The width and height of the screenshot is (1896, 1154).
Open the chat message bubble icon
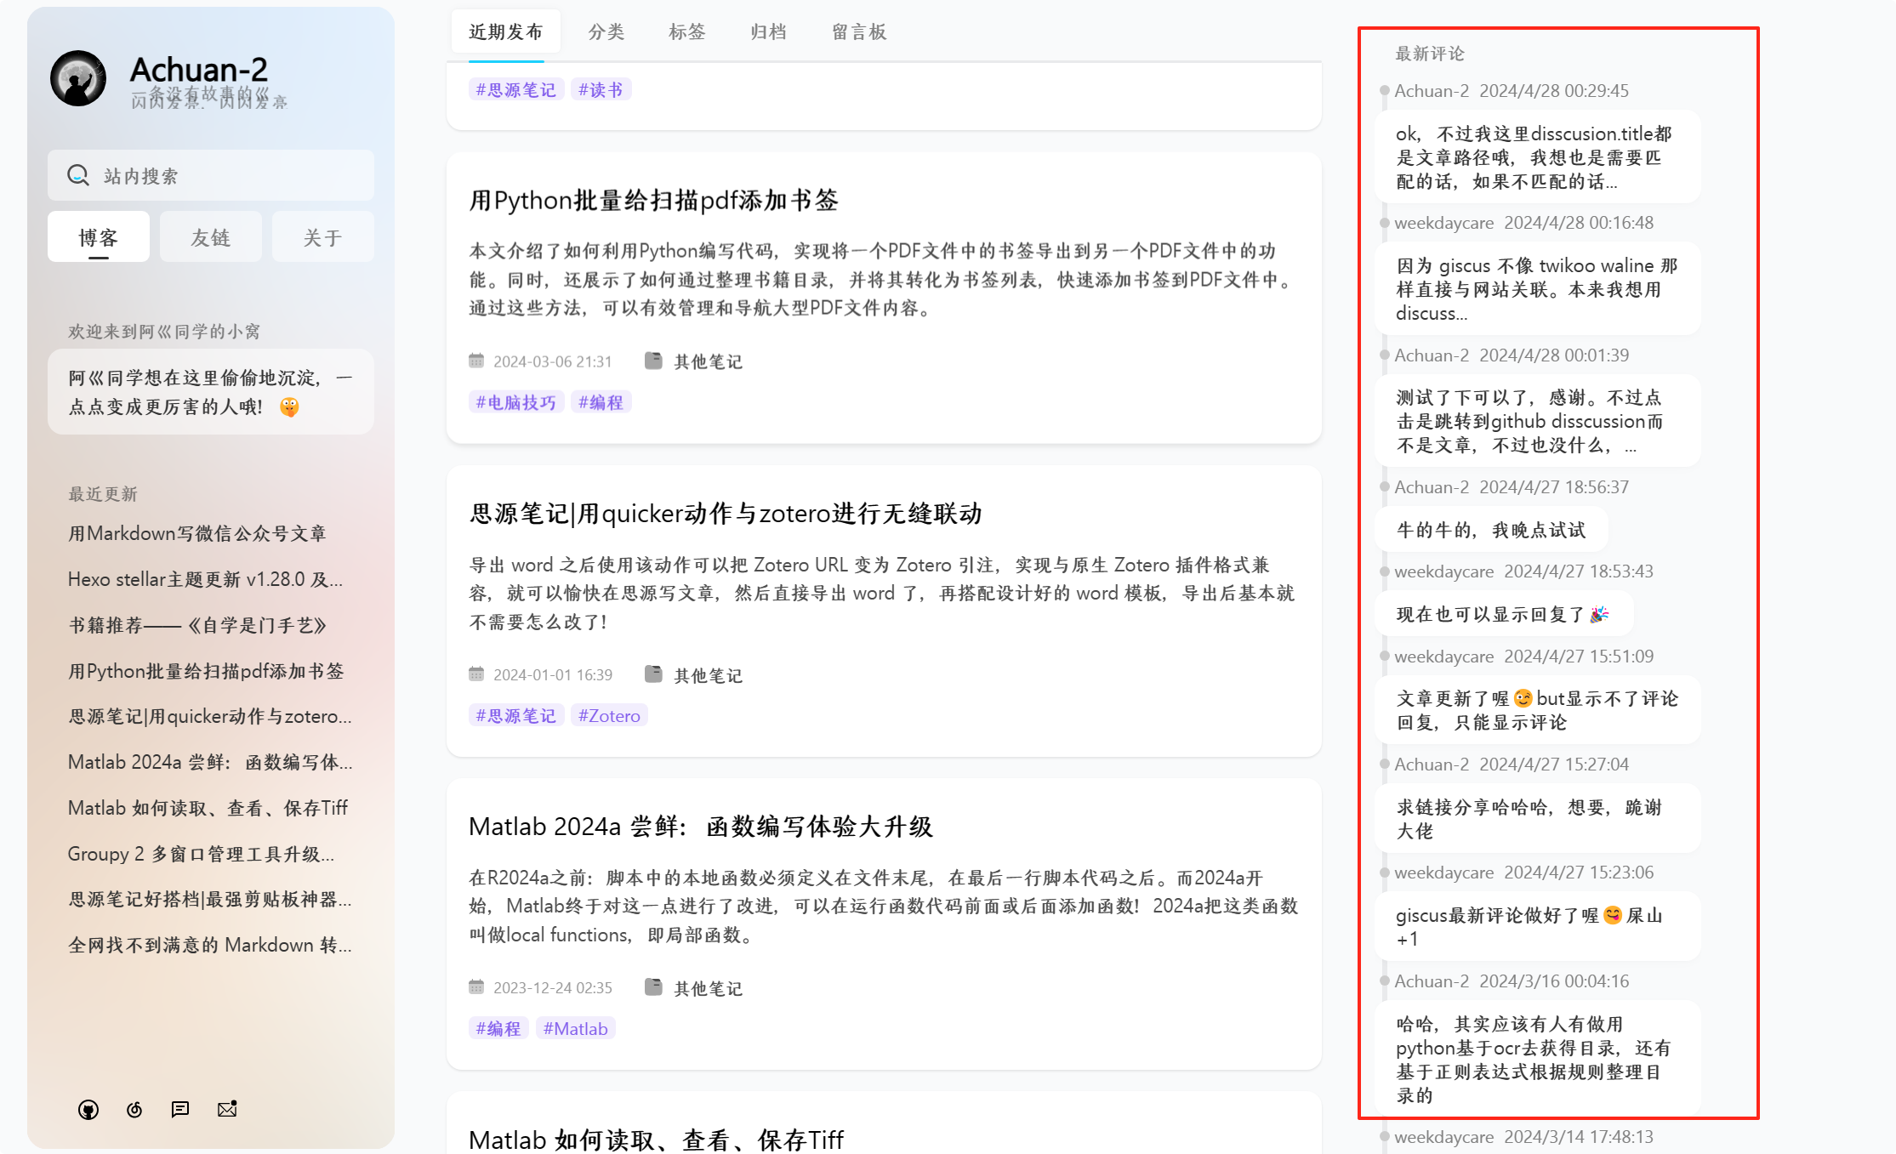[180, 1110]
